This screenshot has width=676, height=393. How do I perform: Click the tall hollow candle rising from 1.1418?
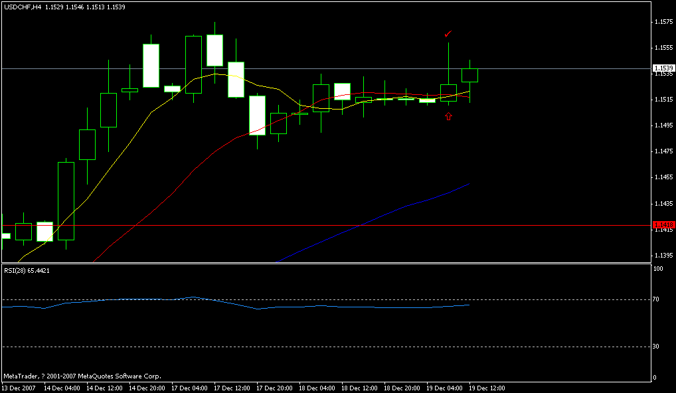[66, 200]
